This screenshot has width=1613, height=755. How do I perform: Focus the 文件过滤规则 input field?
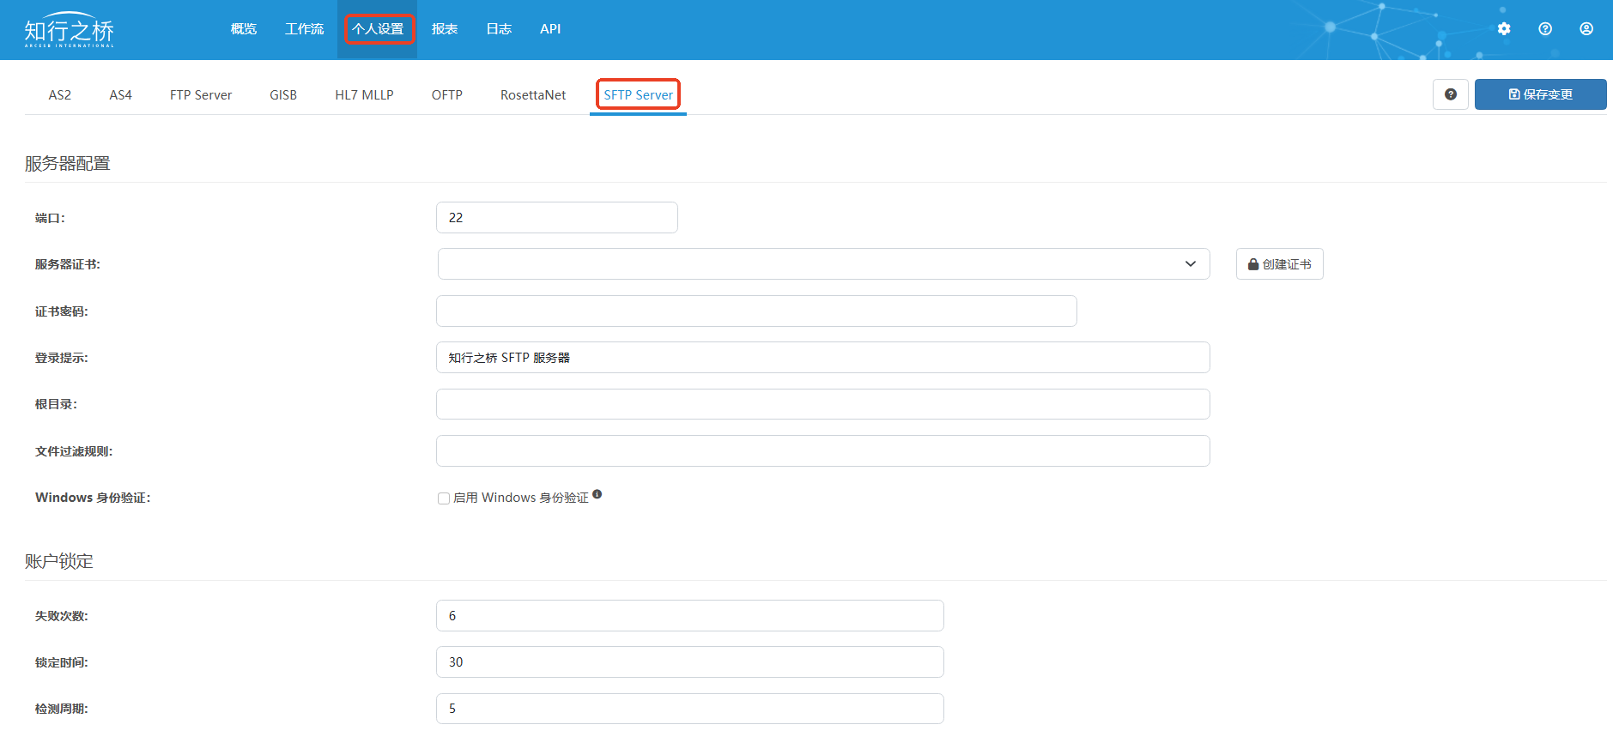coord(823,451)
